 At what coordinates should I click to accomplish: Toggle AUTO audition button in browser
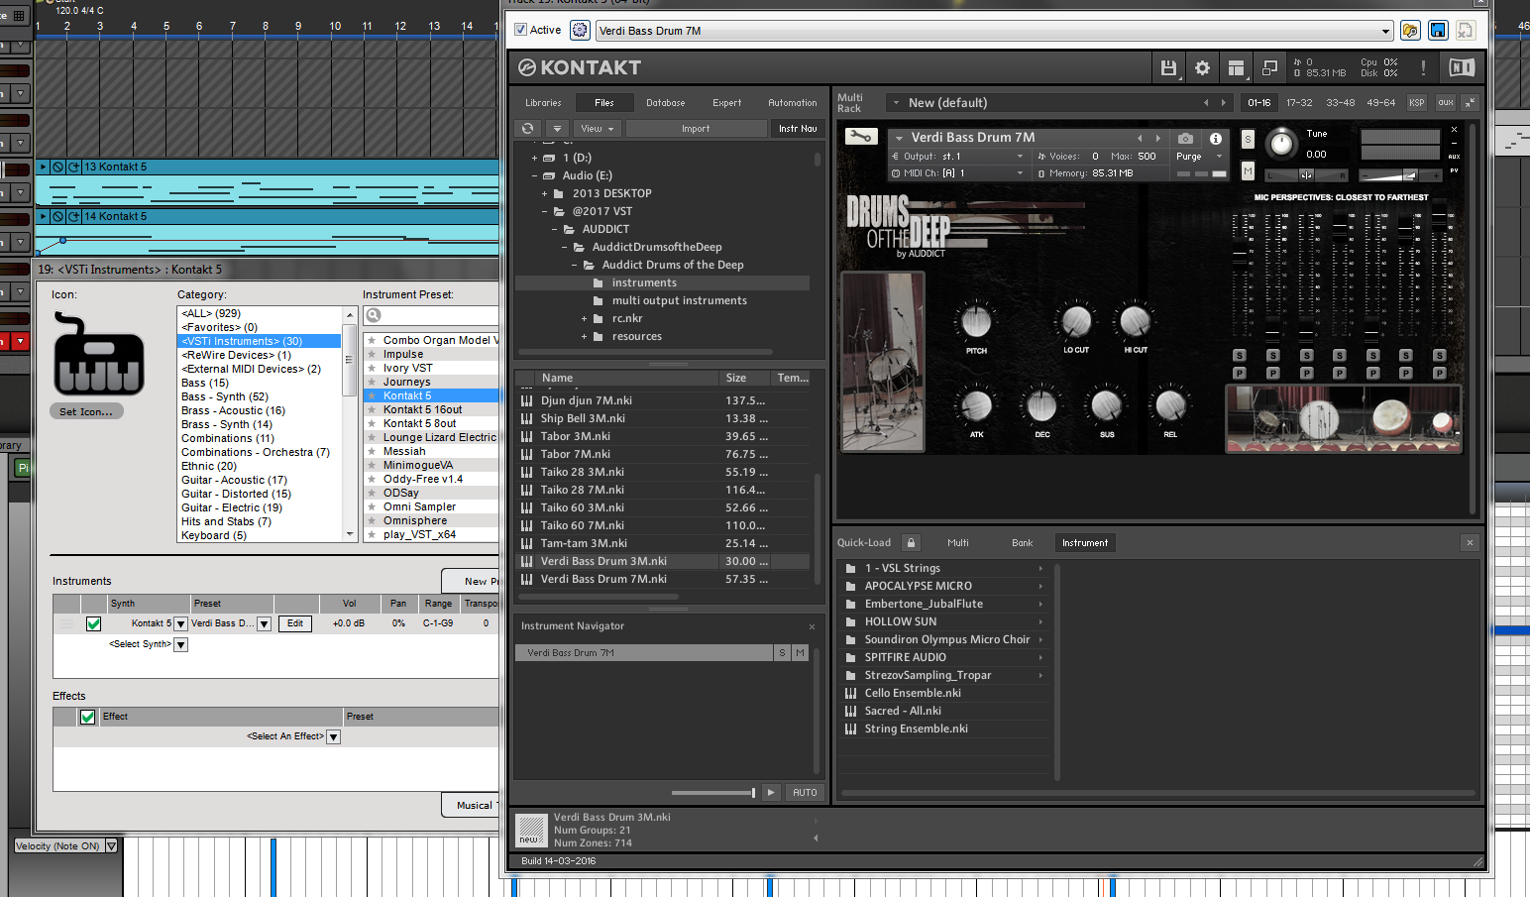pos(805,792)
